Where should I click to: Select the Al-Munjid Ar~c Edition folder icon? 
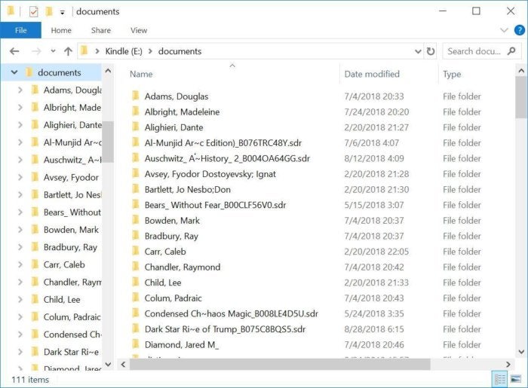[136, 142]
